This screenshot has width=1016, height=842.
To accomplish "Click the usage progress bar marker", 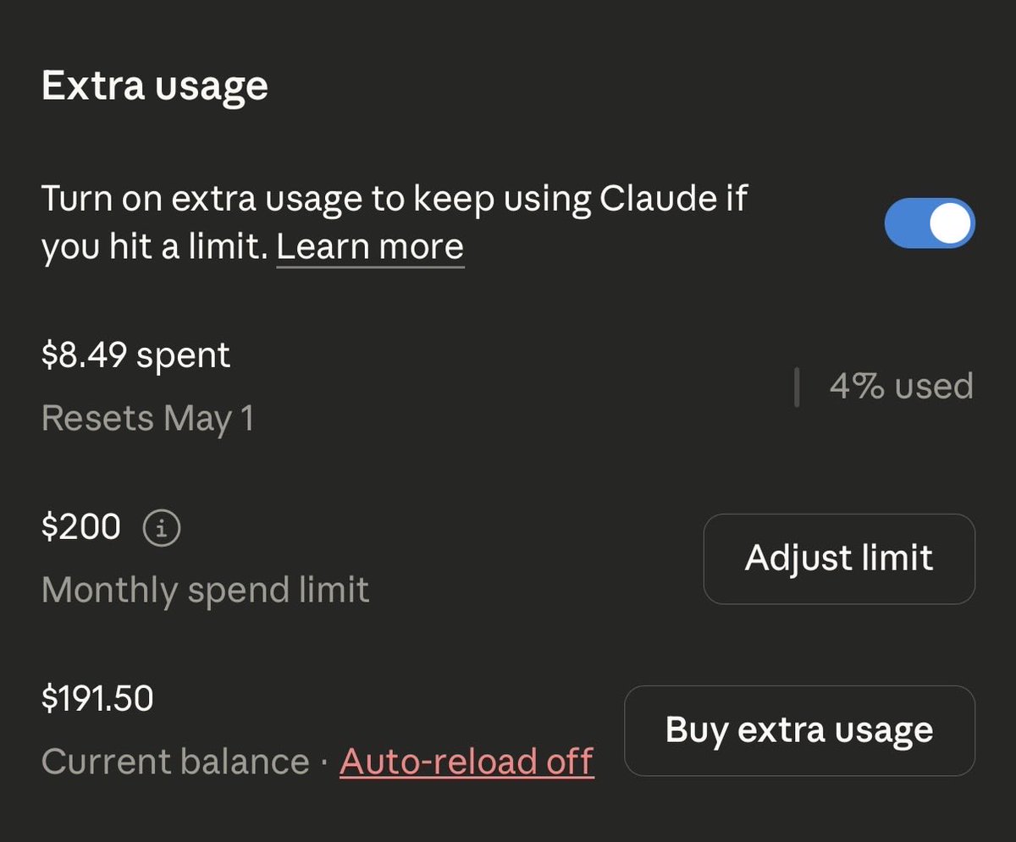I will click(797, 388).
